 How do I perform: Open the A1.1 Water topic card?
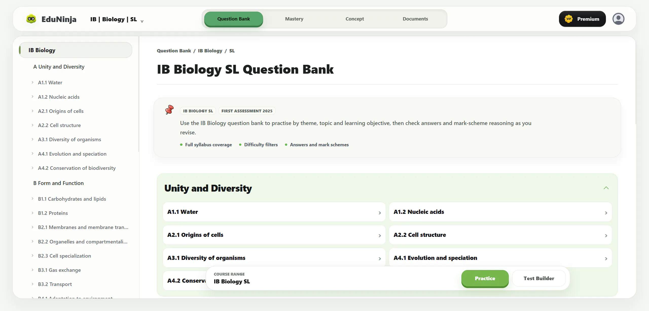[x=274, y=212]
